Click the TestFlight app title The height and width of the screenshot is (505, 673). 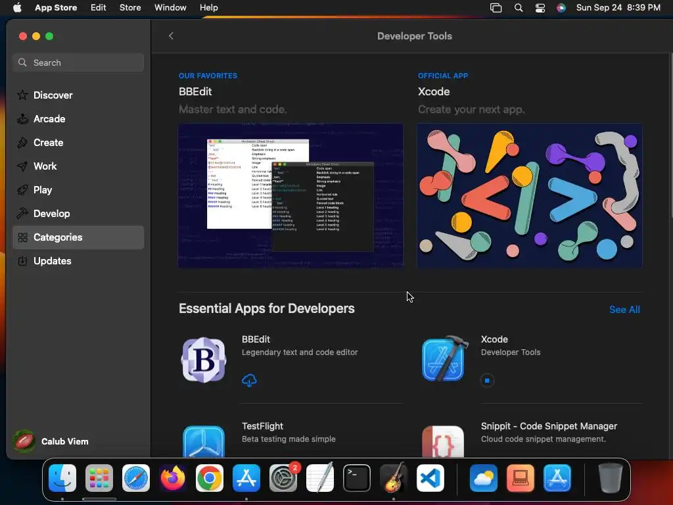pos(262,426)
